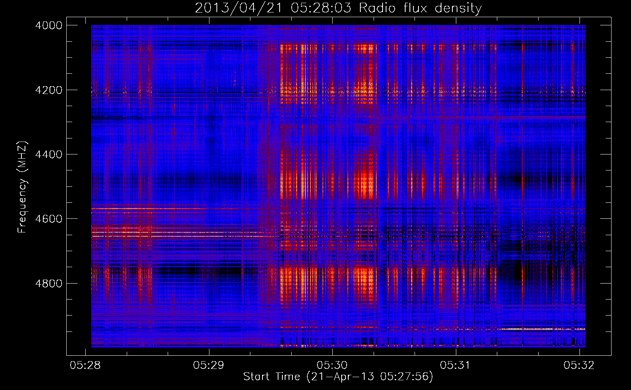Click the 4600 frequency axis label

[49, 219]
